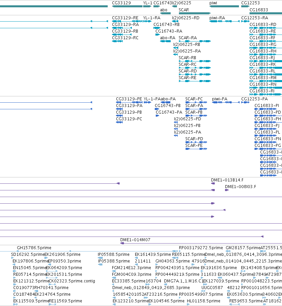Select protein CG16833-PI
The width and height of the screenshot is (282, 306).
click(267, 106)
